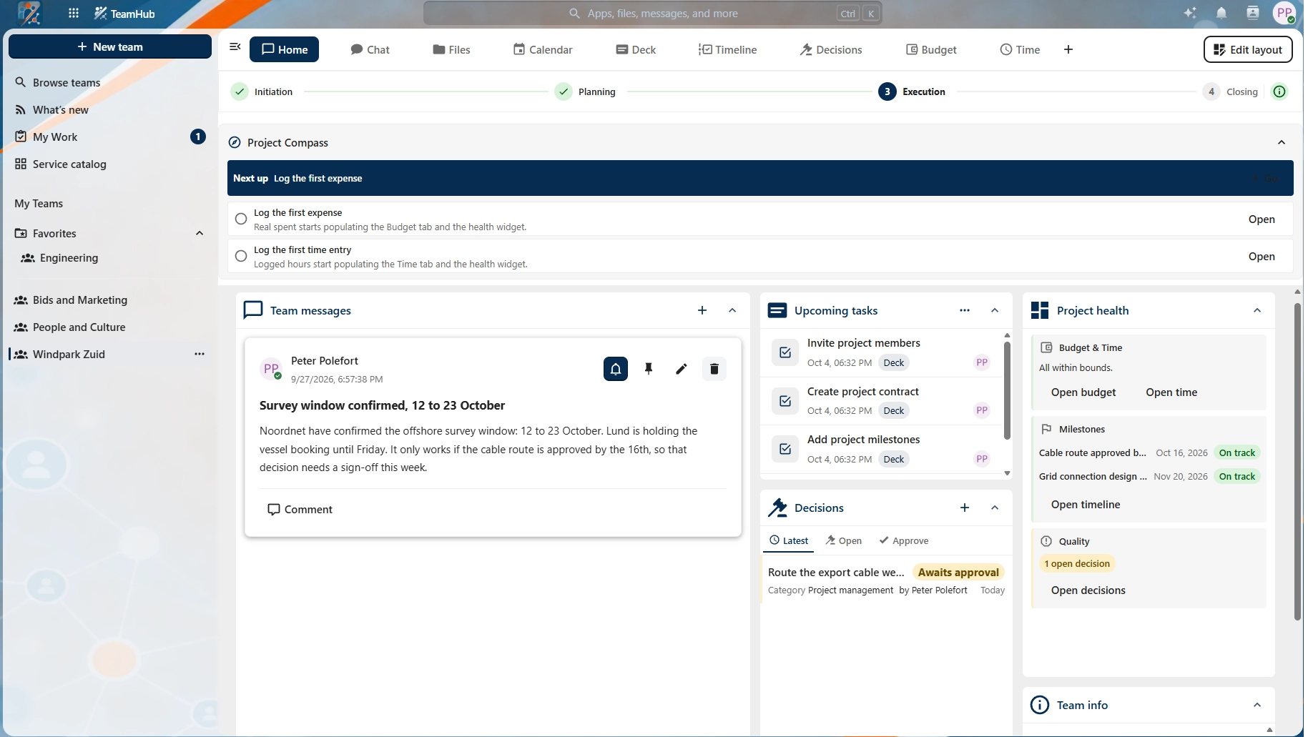This screenshot has height=737, width=1308.
Task: Mark Create project contract task done
Action: (785, 401)
